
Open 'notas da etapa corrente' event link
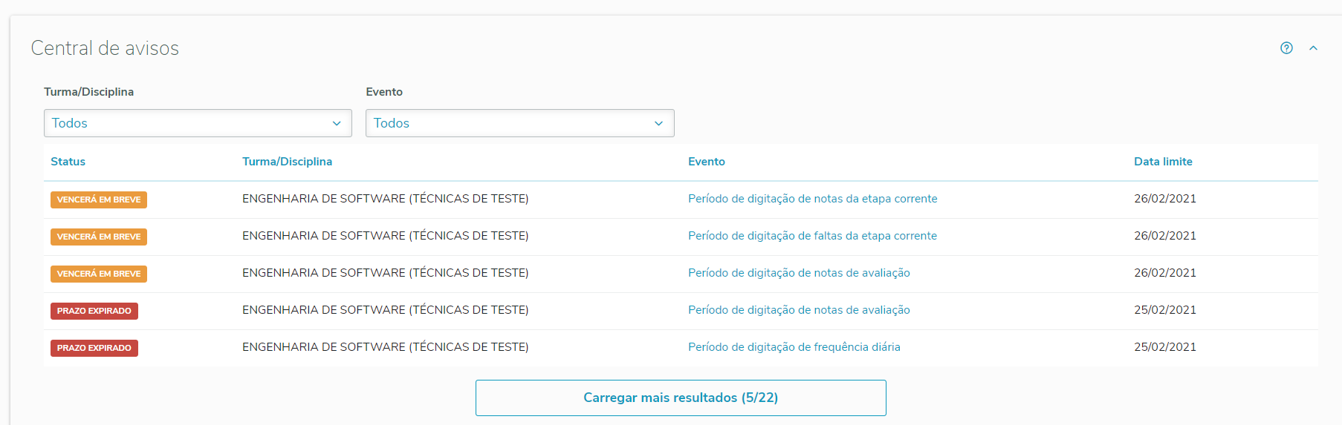click(x=812, y=199)
